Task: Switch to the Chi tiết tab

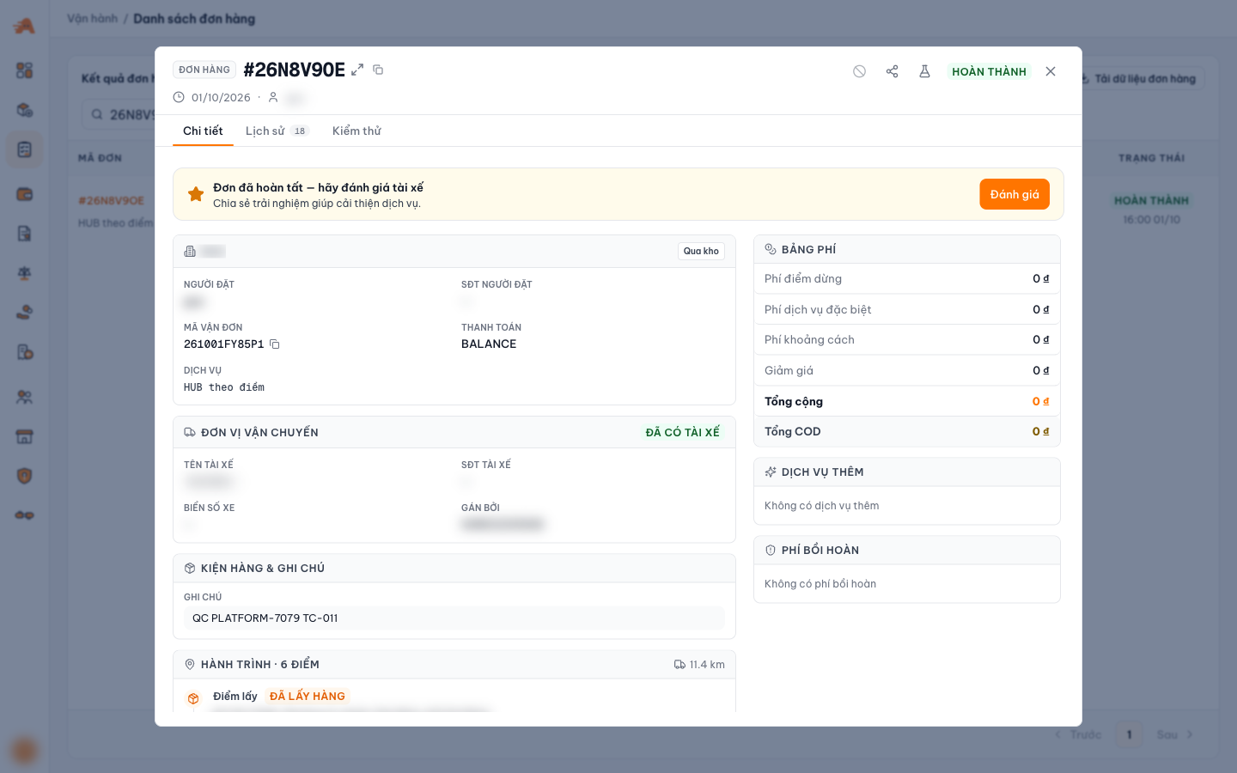Action: click(x=203, y=131)
